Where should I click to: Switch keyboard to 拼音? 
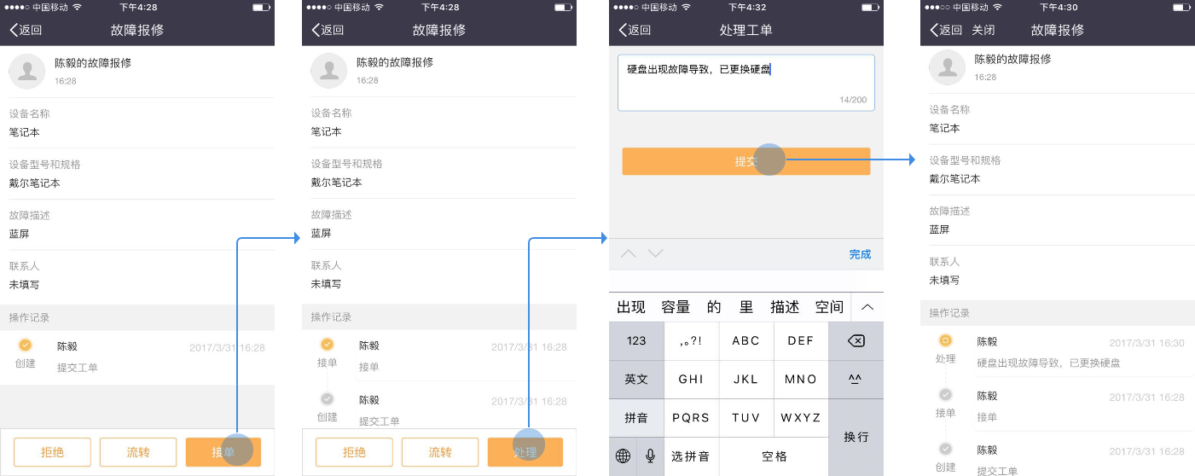[x=636, y=418]
